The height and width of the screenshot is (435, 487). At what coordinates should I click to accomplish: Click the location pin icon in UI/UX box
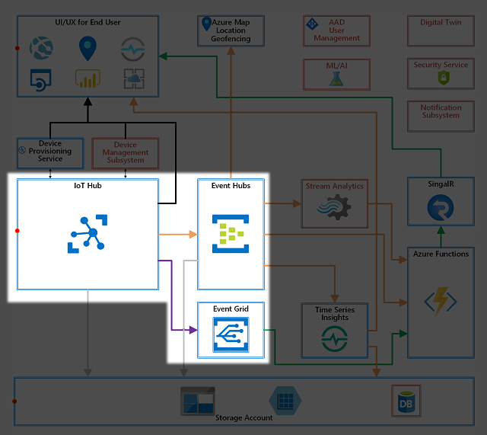point(88,49)
